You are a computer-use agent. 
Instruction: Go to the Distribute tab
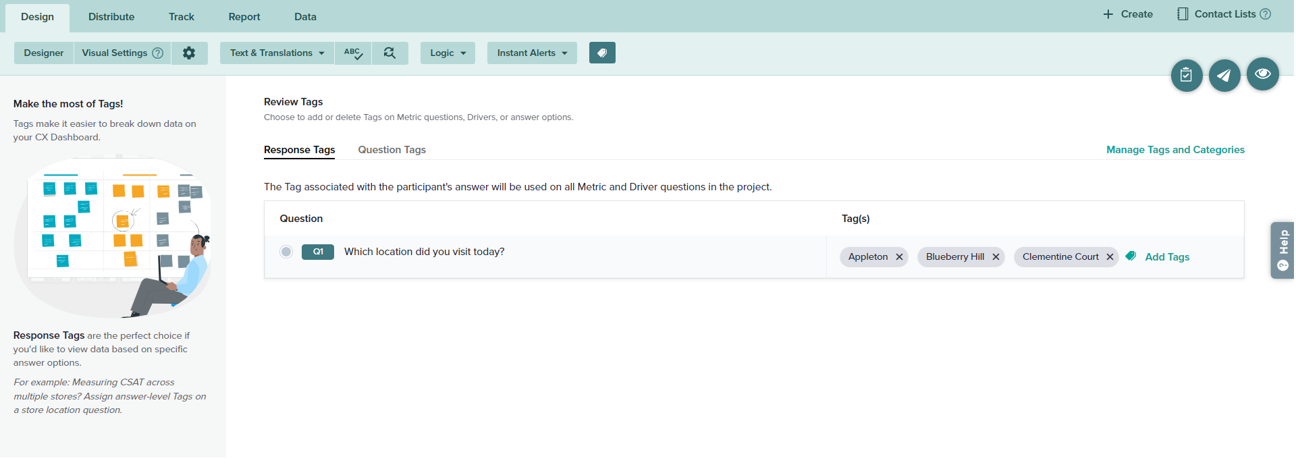pos(111,17)
